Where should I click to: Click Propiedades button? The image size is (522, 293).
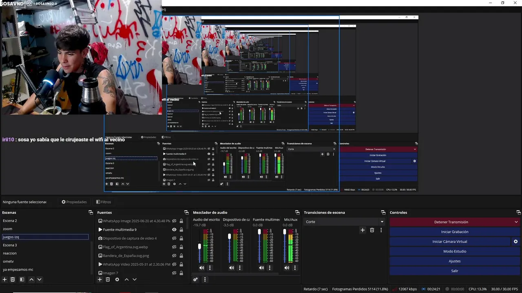click(74, 202)
